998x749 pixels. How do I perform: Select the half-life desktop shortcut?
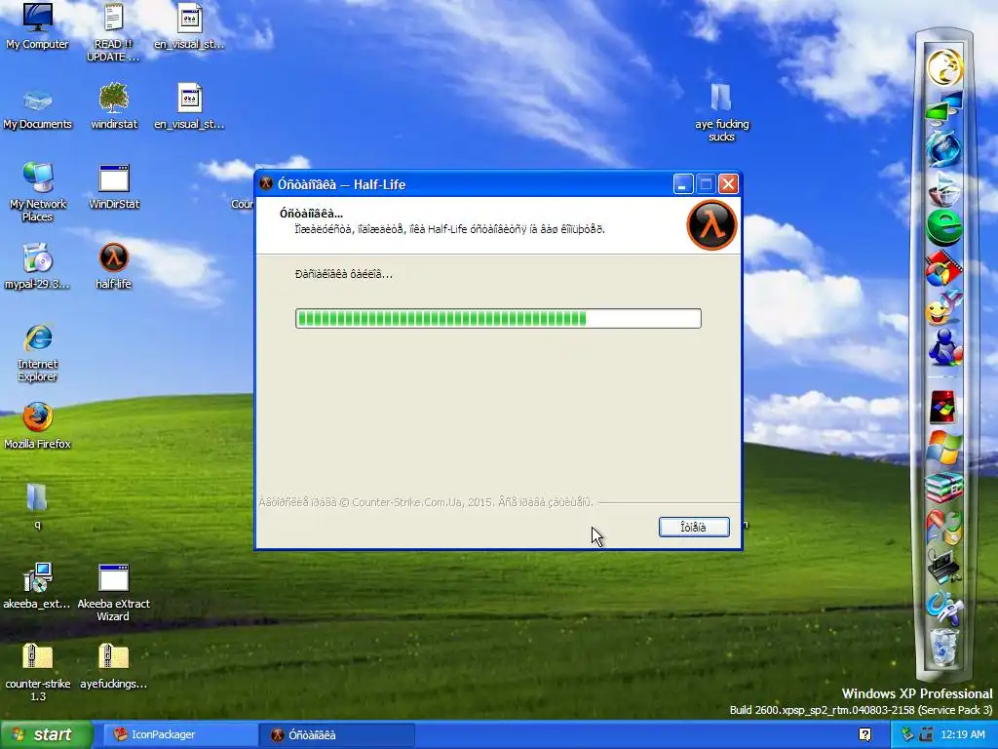click(x=114, y=266)
